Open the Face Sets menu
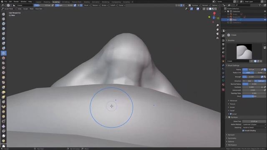 click(39, 9)
